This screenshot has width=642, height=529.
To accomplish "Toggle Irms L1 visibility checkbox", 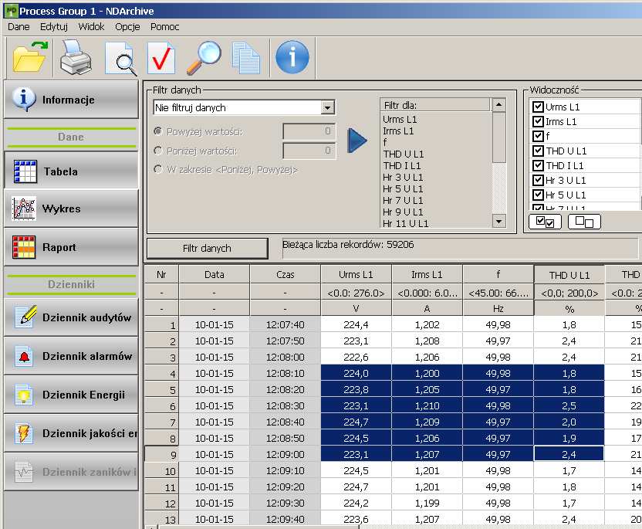I will tap(538, 122).
